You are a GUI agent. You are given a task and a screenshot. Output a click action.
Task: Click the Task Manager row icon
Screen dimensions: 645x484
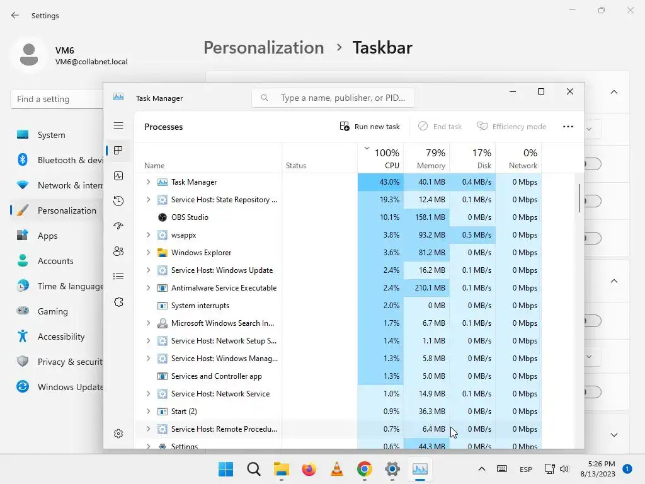point(163,182)
